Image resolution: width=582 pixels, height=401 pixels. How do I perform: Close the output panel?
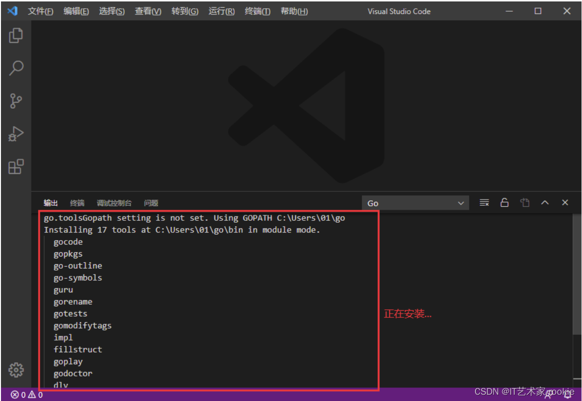point(565,203)
